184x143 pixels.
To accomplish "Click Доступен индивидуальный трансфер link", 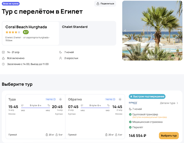I will 148,117.
